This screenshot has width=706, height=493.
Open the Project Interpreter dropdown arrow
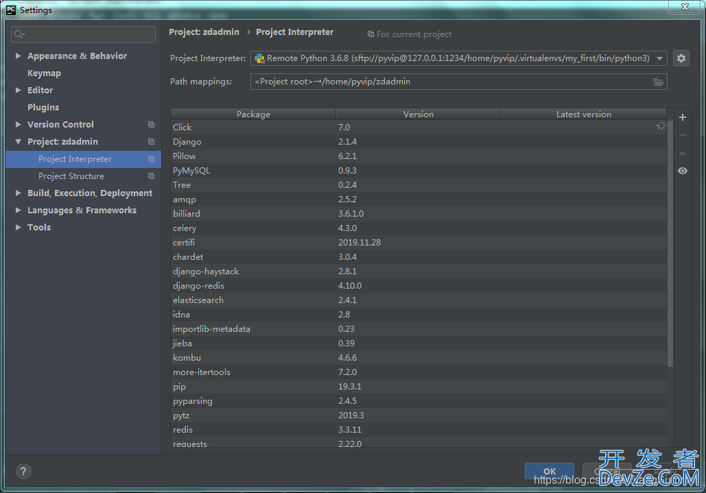click(659, 58)
